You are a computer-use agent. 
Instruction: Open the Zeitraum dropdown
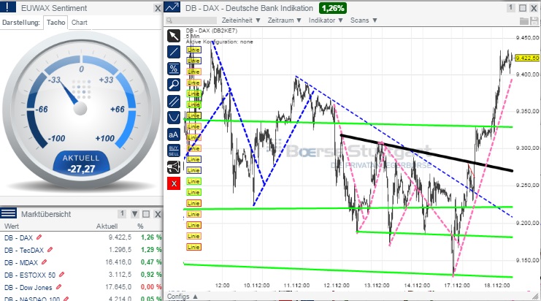(x=285, y=20)
